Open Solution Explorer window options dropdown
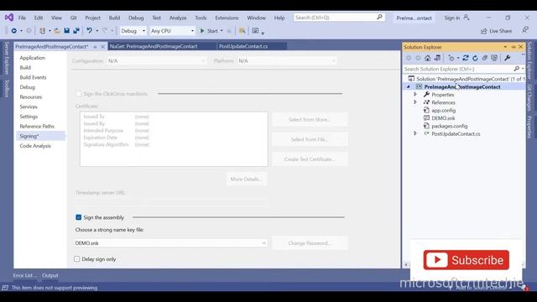This screenshot has height=302, width=537. pos(505,47)
